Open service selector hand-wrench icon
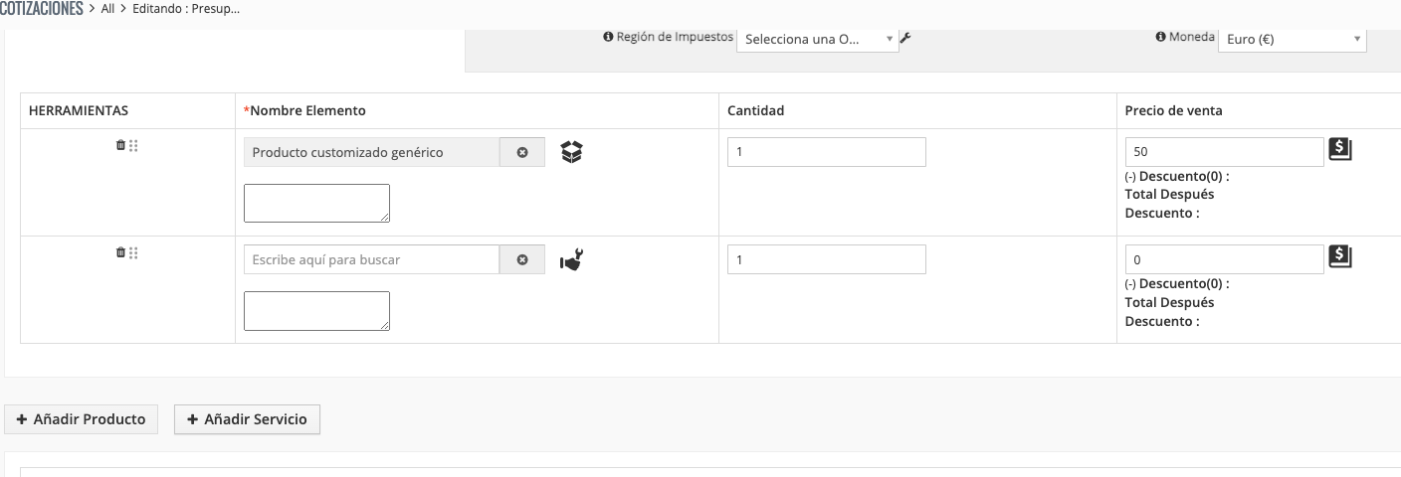 (x=571, y=259)
